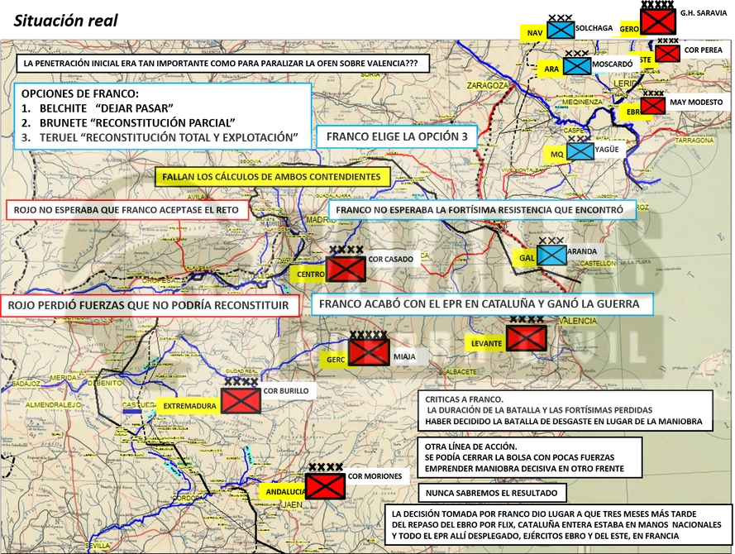Select the yellow LEVANTE label
Screen dimensions: 735x554
click(486, 343)
